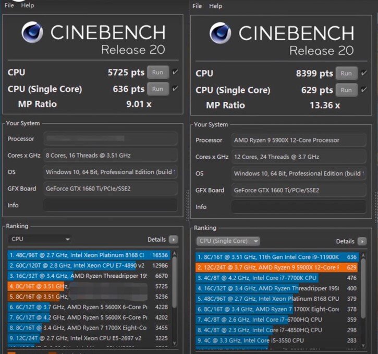Click scroll down arrow in right ranking list
This screenshot has height=354, width=378.
tap(363, 345)
